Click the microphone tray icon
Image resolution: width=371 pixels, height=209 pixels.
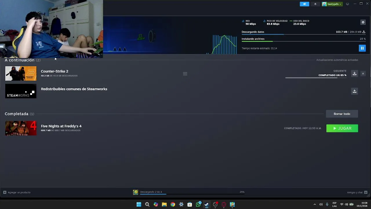coord(327,204)
